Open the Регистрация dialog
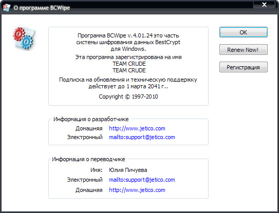 [x=243, y=67]
